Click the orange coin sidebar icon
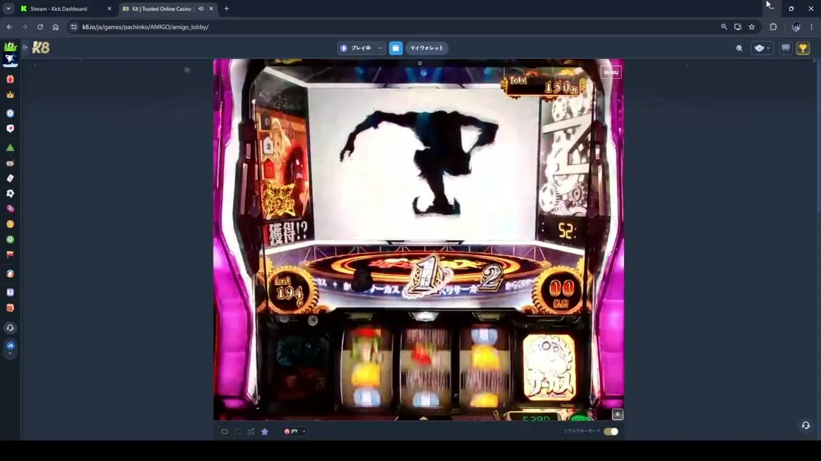Viewport: 821px width, 461px height. point(10,224)
